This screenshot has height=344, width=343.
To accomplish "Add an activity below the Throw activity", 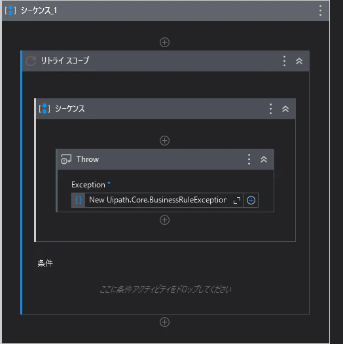I will point(164,220).
